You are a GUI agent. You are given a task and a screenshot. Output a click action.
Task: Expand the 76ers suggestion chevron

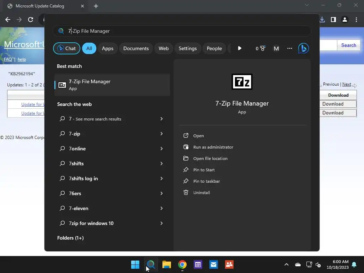[x=161, y=193]
